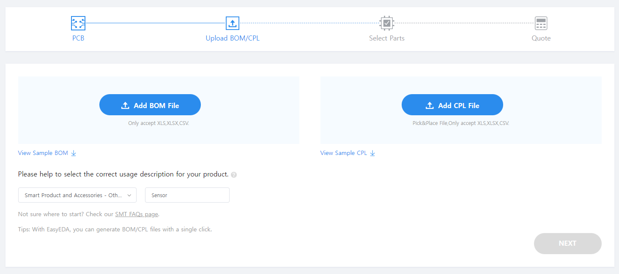Click the dropdown chevron arrow
The height and width of the screenshot is (274, 619).
tap(129, 195)
